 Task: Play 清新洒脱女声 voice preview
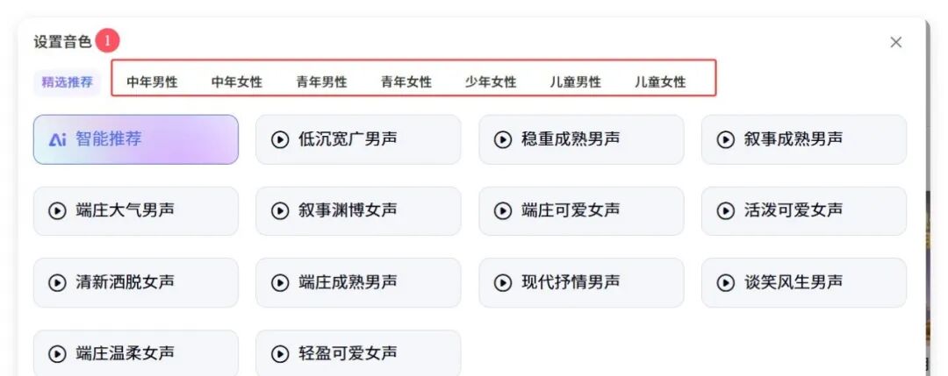coord(57,282)
